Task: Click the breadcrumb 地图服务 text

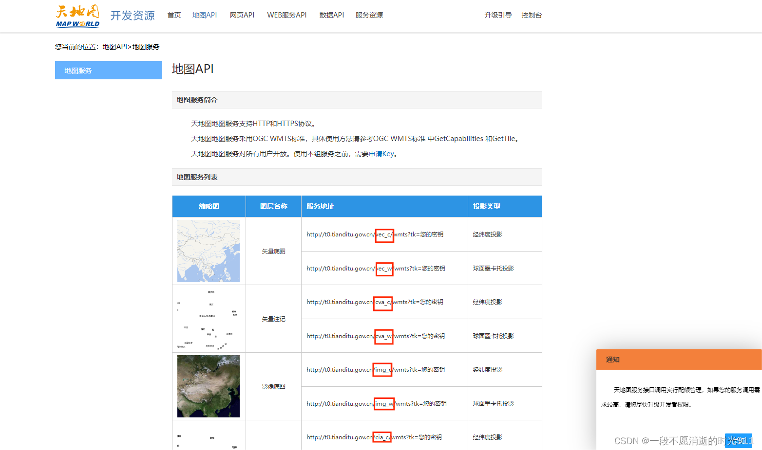Action: point(145,47)
